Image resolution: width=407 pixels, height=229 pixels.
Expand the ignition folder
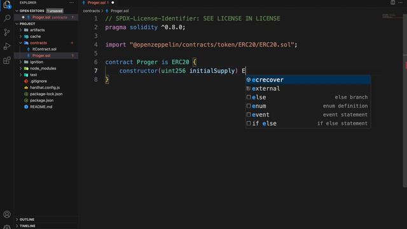pyautogui.click(x=21, y=62)
